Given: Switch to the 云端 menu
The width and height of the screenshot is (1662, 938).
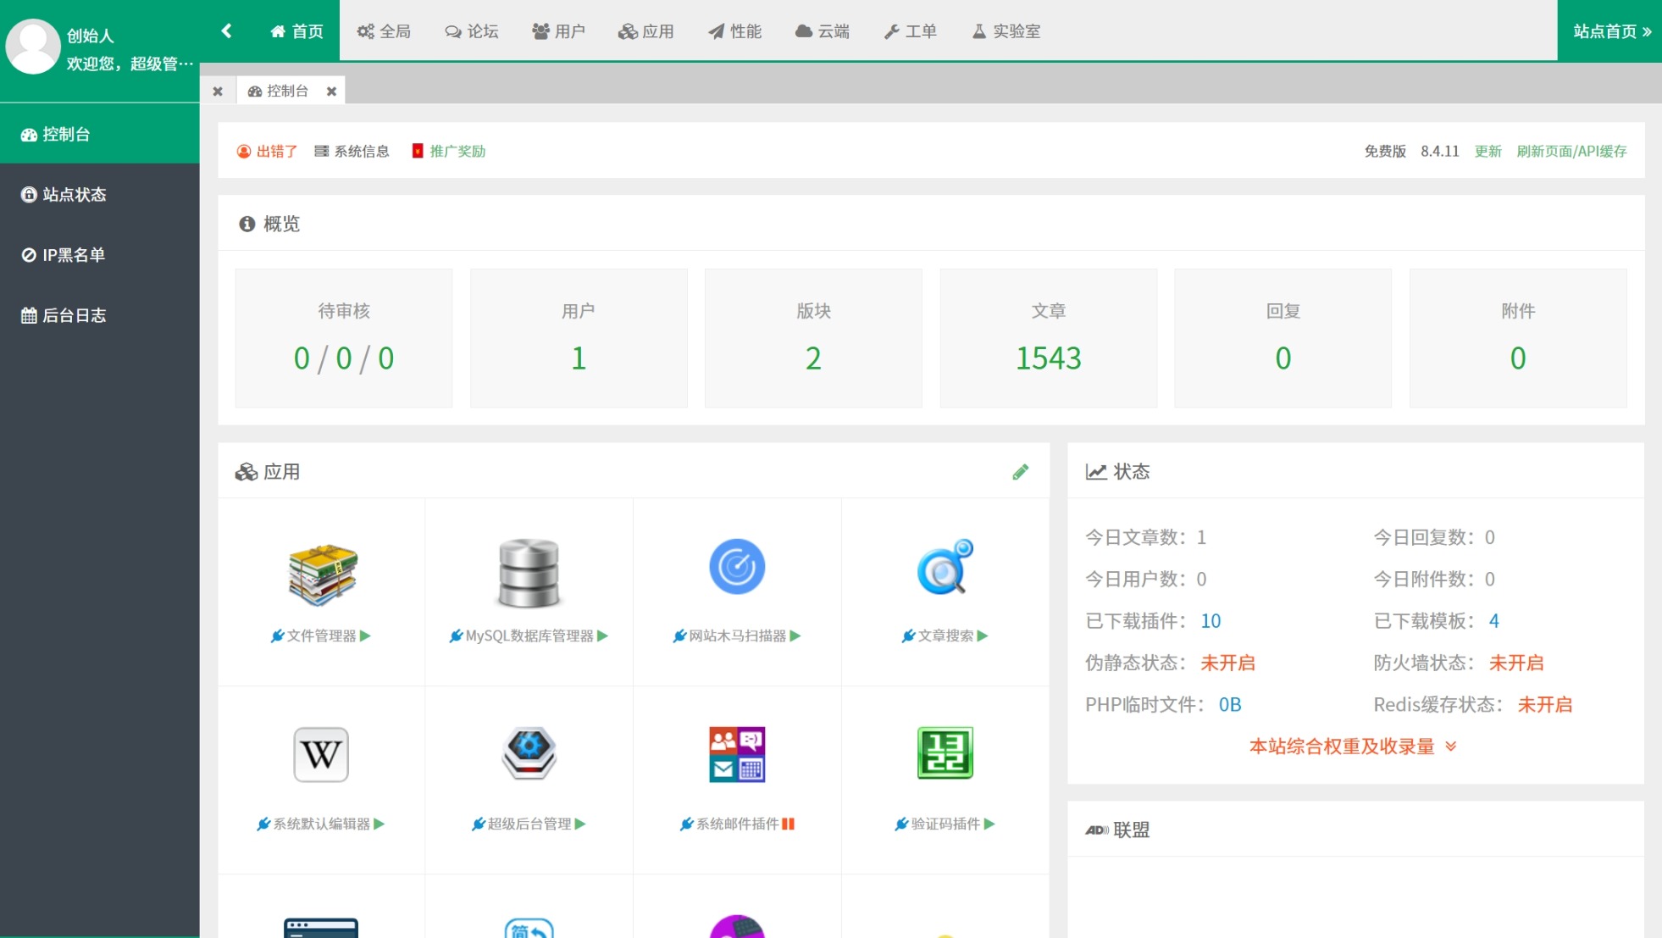Looking at the screenshot, I should (x=823, y=31).
